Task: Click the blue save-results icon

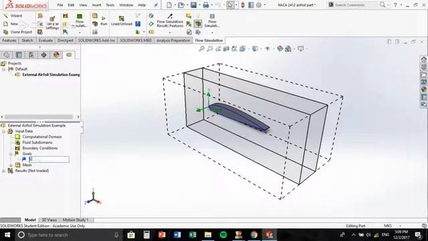Action: (138, 24)
